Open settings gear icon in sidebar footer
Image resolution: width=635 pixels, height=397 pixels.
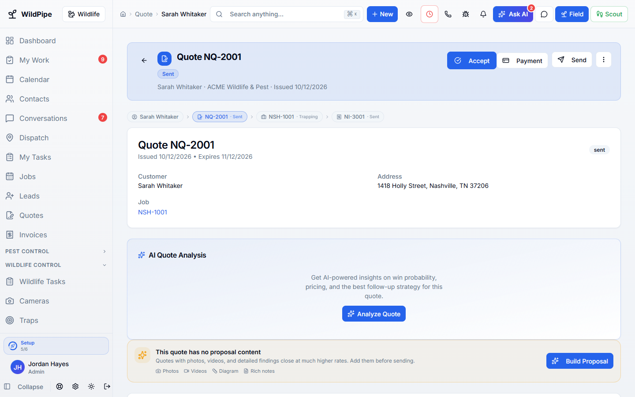tap(75, 386)
